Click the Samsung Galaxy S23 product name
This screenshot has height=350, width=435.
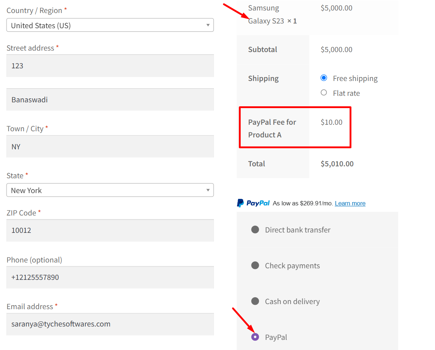[266, 14]
